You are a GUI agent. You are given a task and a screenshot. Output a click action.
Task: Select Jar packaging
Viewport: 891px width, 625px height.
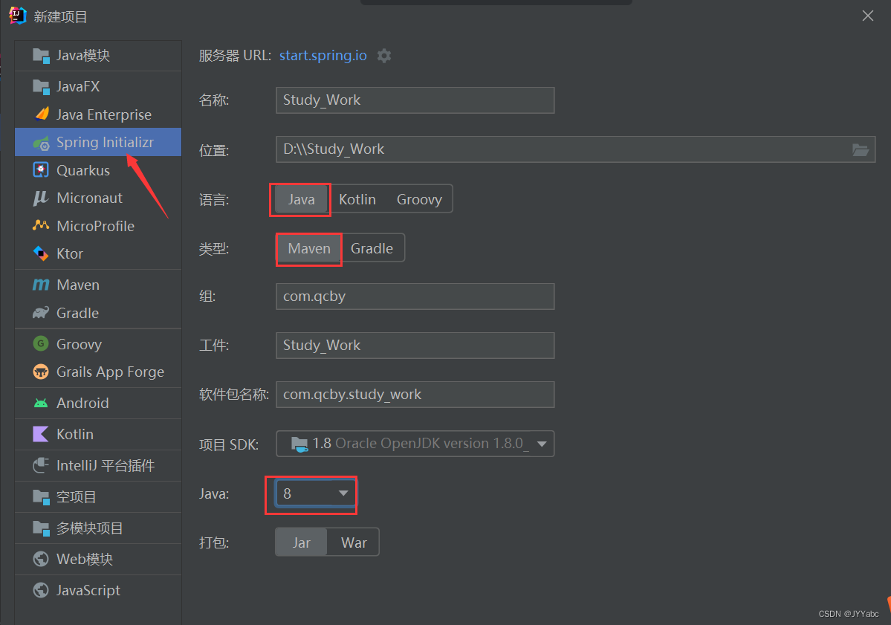pyautogui.click(x=301, y=543)
